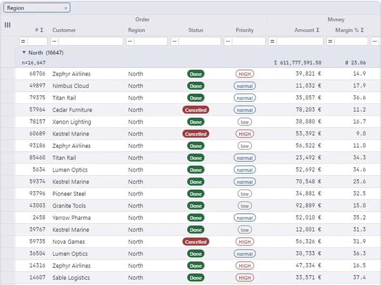This screenshot has width=381, height=285.
Task: Sort by the Priority column header
Action: coord(245,30)
